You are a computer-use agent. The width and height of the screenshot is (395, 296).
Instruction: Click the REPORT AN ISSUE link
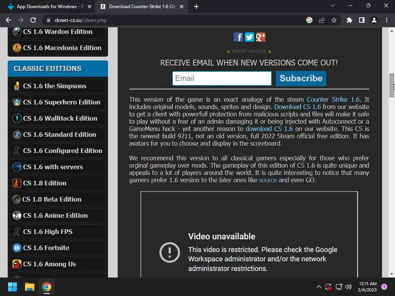(x=249, y=51)
